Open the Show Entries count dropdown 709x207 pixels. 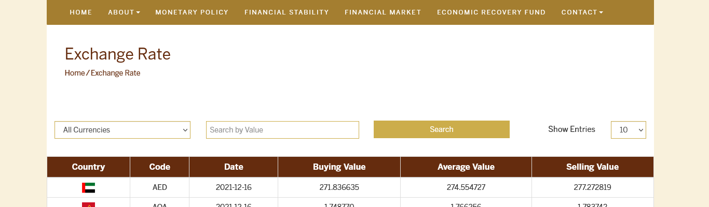(628, 130)
